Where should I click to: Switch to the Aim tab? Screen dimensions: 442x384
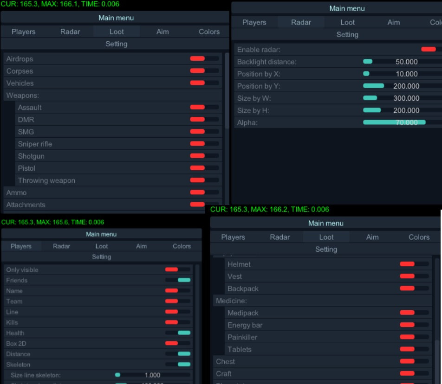coord(162,32)
